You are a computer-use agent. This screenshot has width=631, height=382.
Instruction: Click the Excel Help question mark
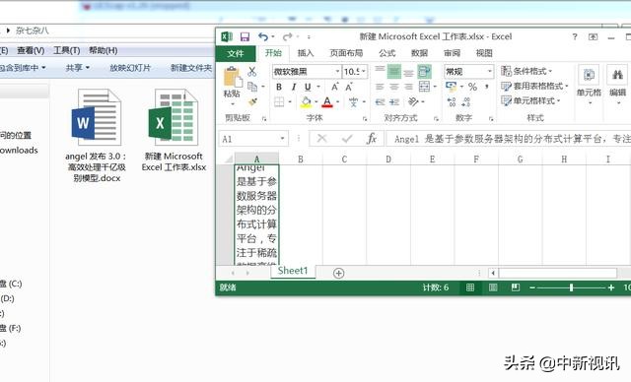point(575,37)
